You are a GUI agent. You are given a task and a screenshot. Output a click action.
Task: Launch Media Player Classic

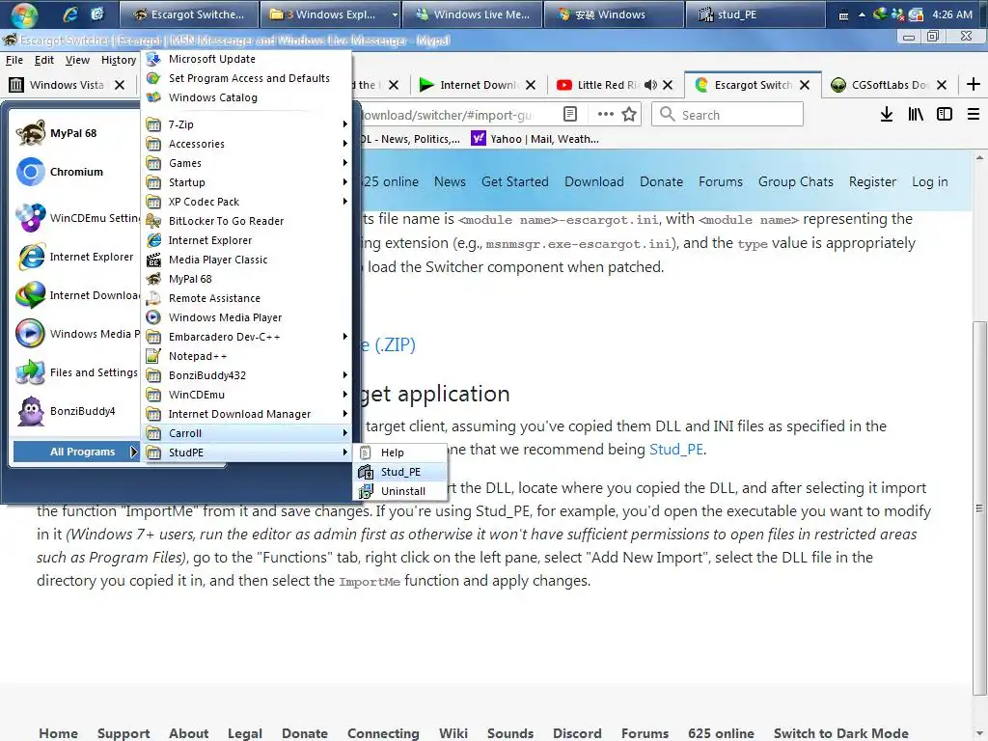pyautogui.click(x=246, y=260)
